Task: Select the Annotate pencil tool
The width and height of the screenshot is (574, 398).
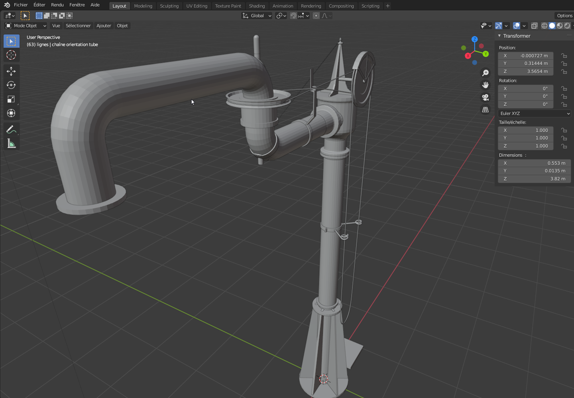Action: click(11, 129)
